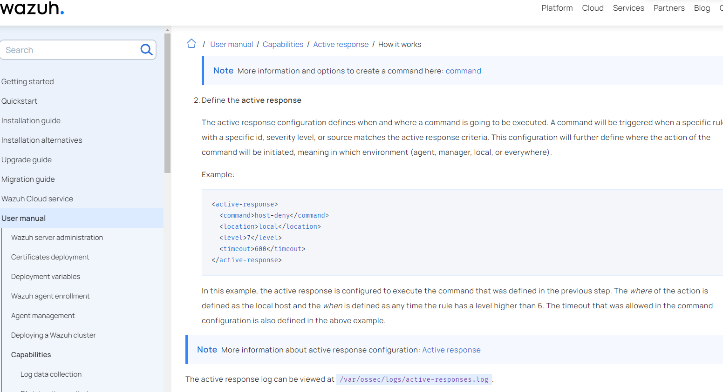Viewport: 723px width, 392px height.
Task: Click the 'How it works' breadcrumb text
Action: point(399,44)
